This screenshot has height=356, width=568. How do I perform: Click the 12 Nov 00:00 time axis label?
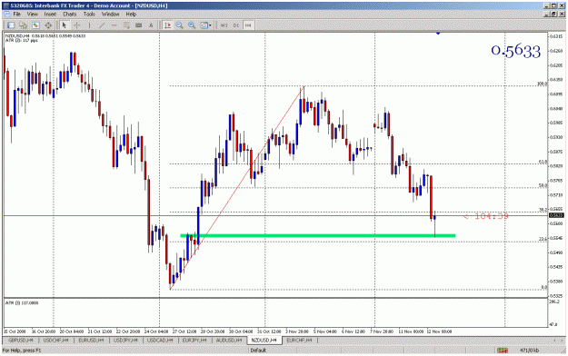439,331
